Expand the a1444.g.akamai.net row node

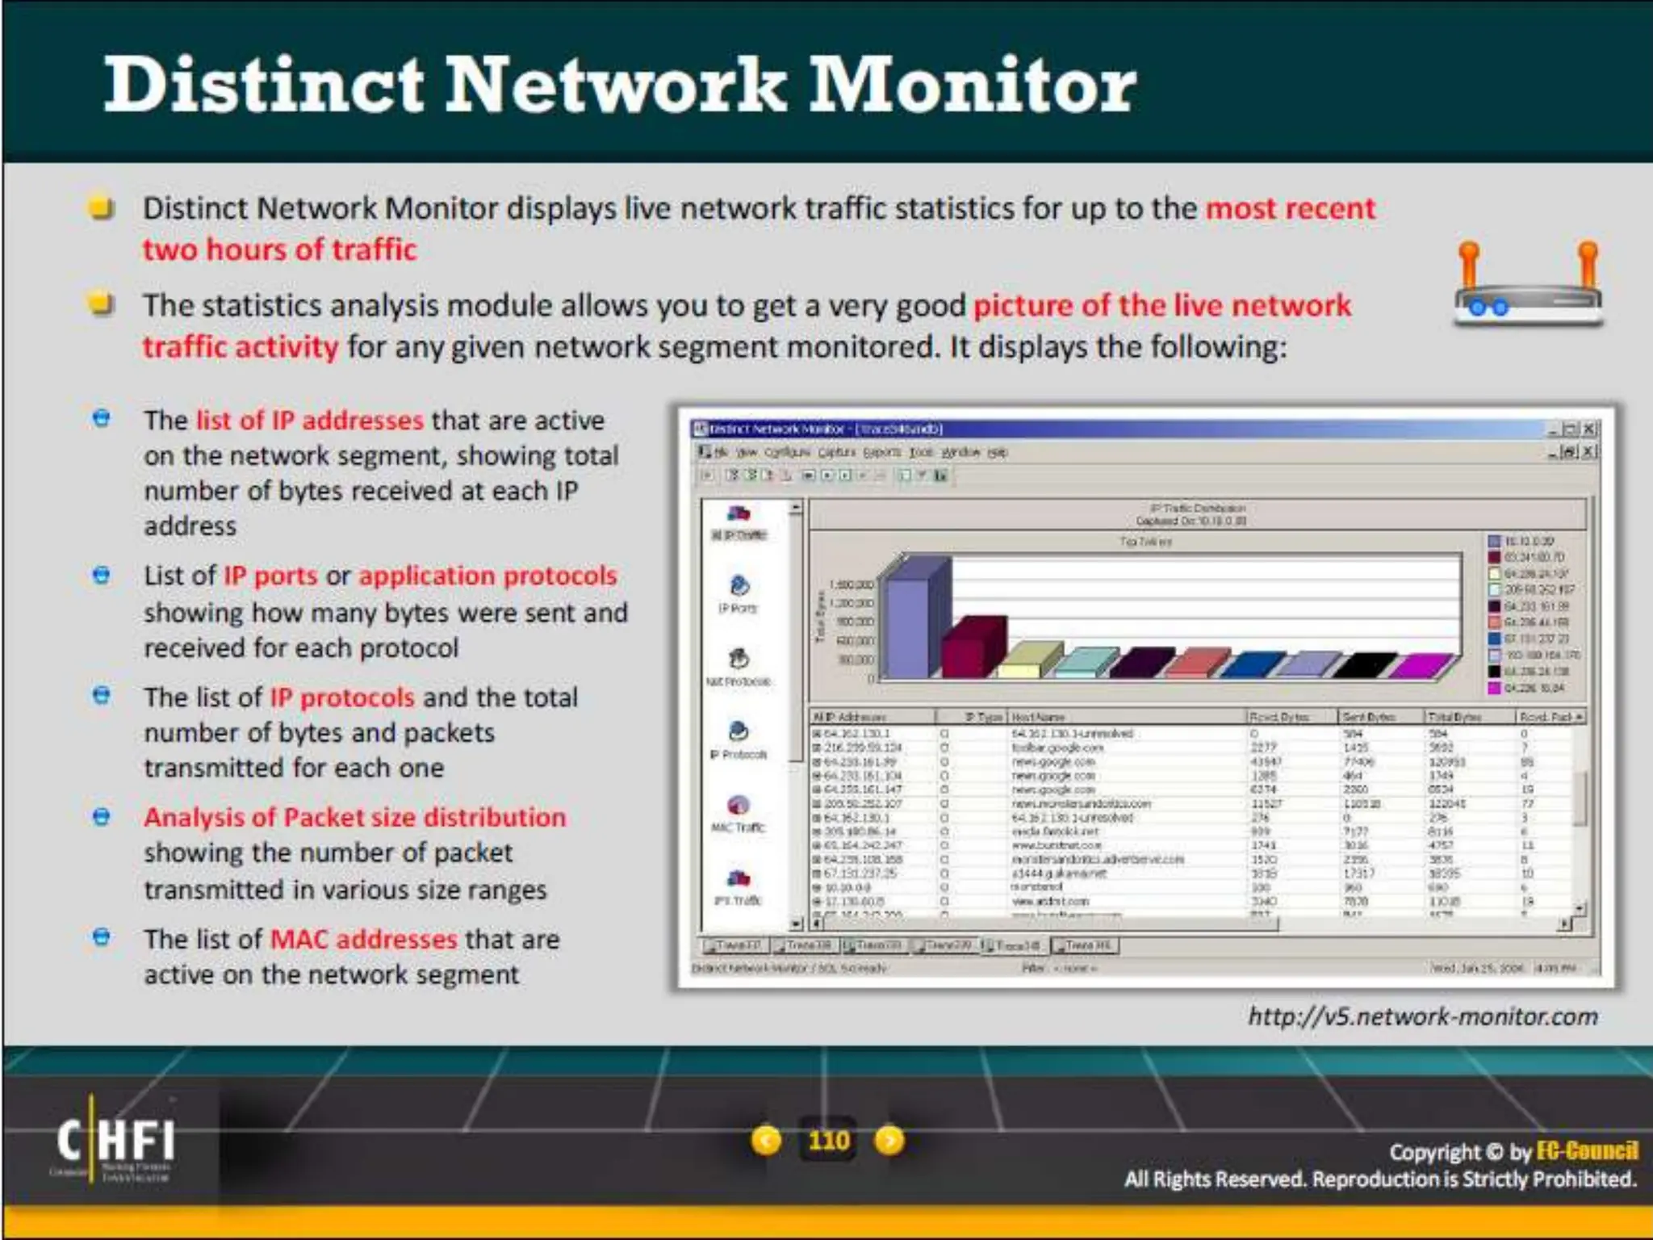[817, 873]
